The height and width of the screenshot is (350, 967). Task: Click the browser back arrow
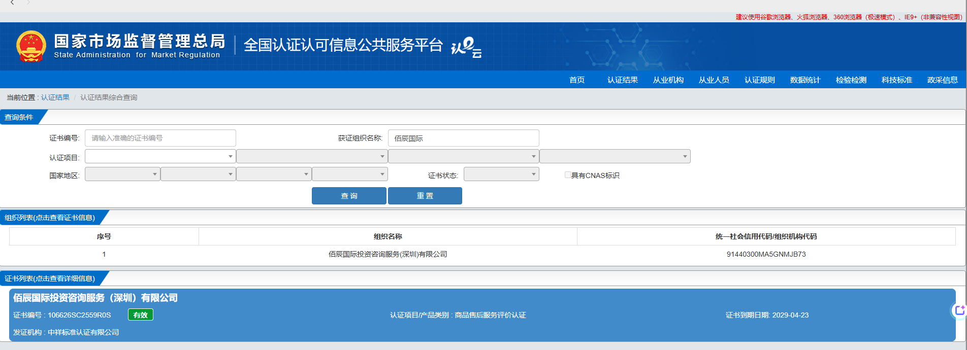point(12,3)
